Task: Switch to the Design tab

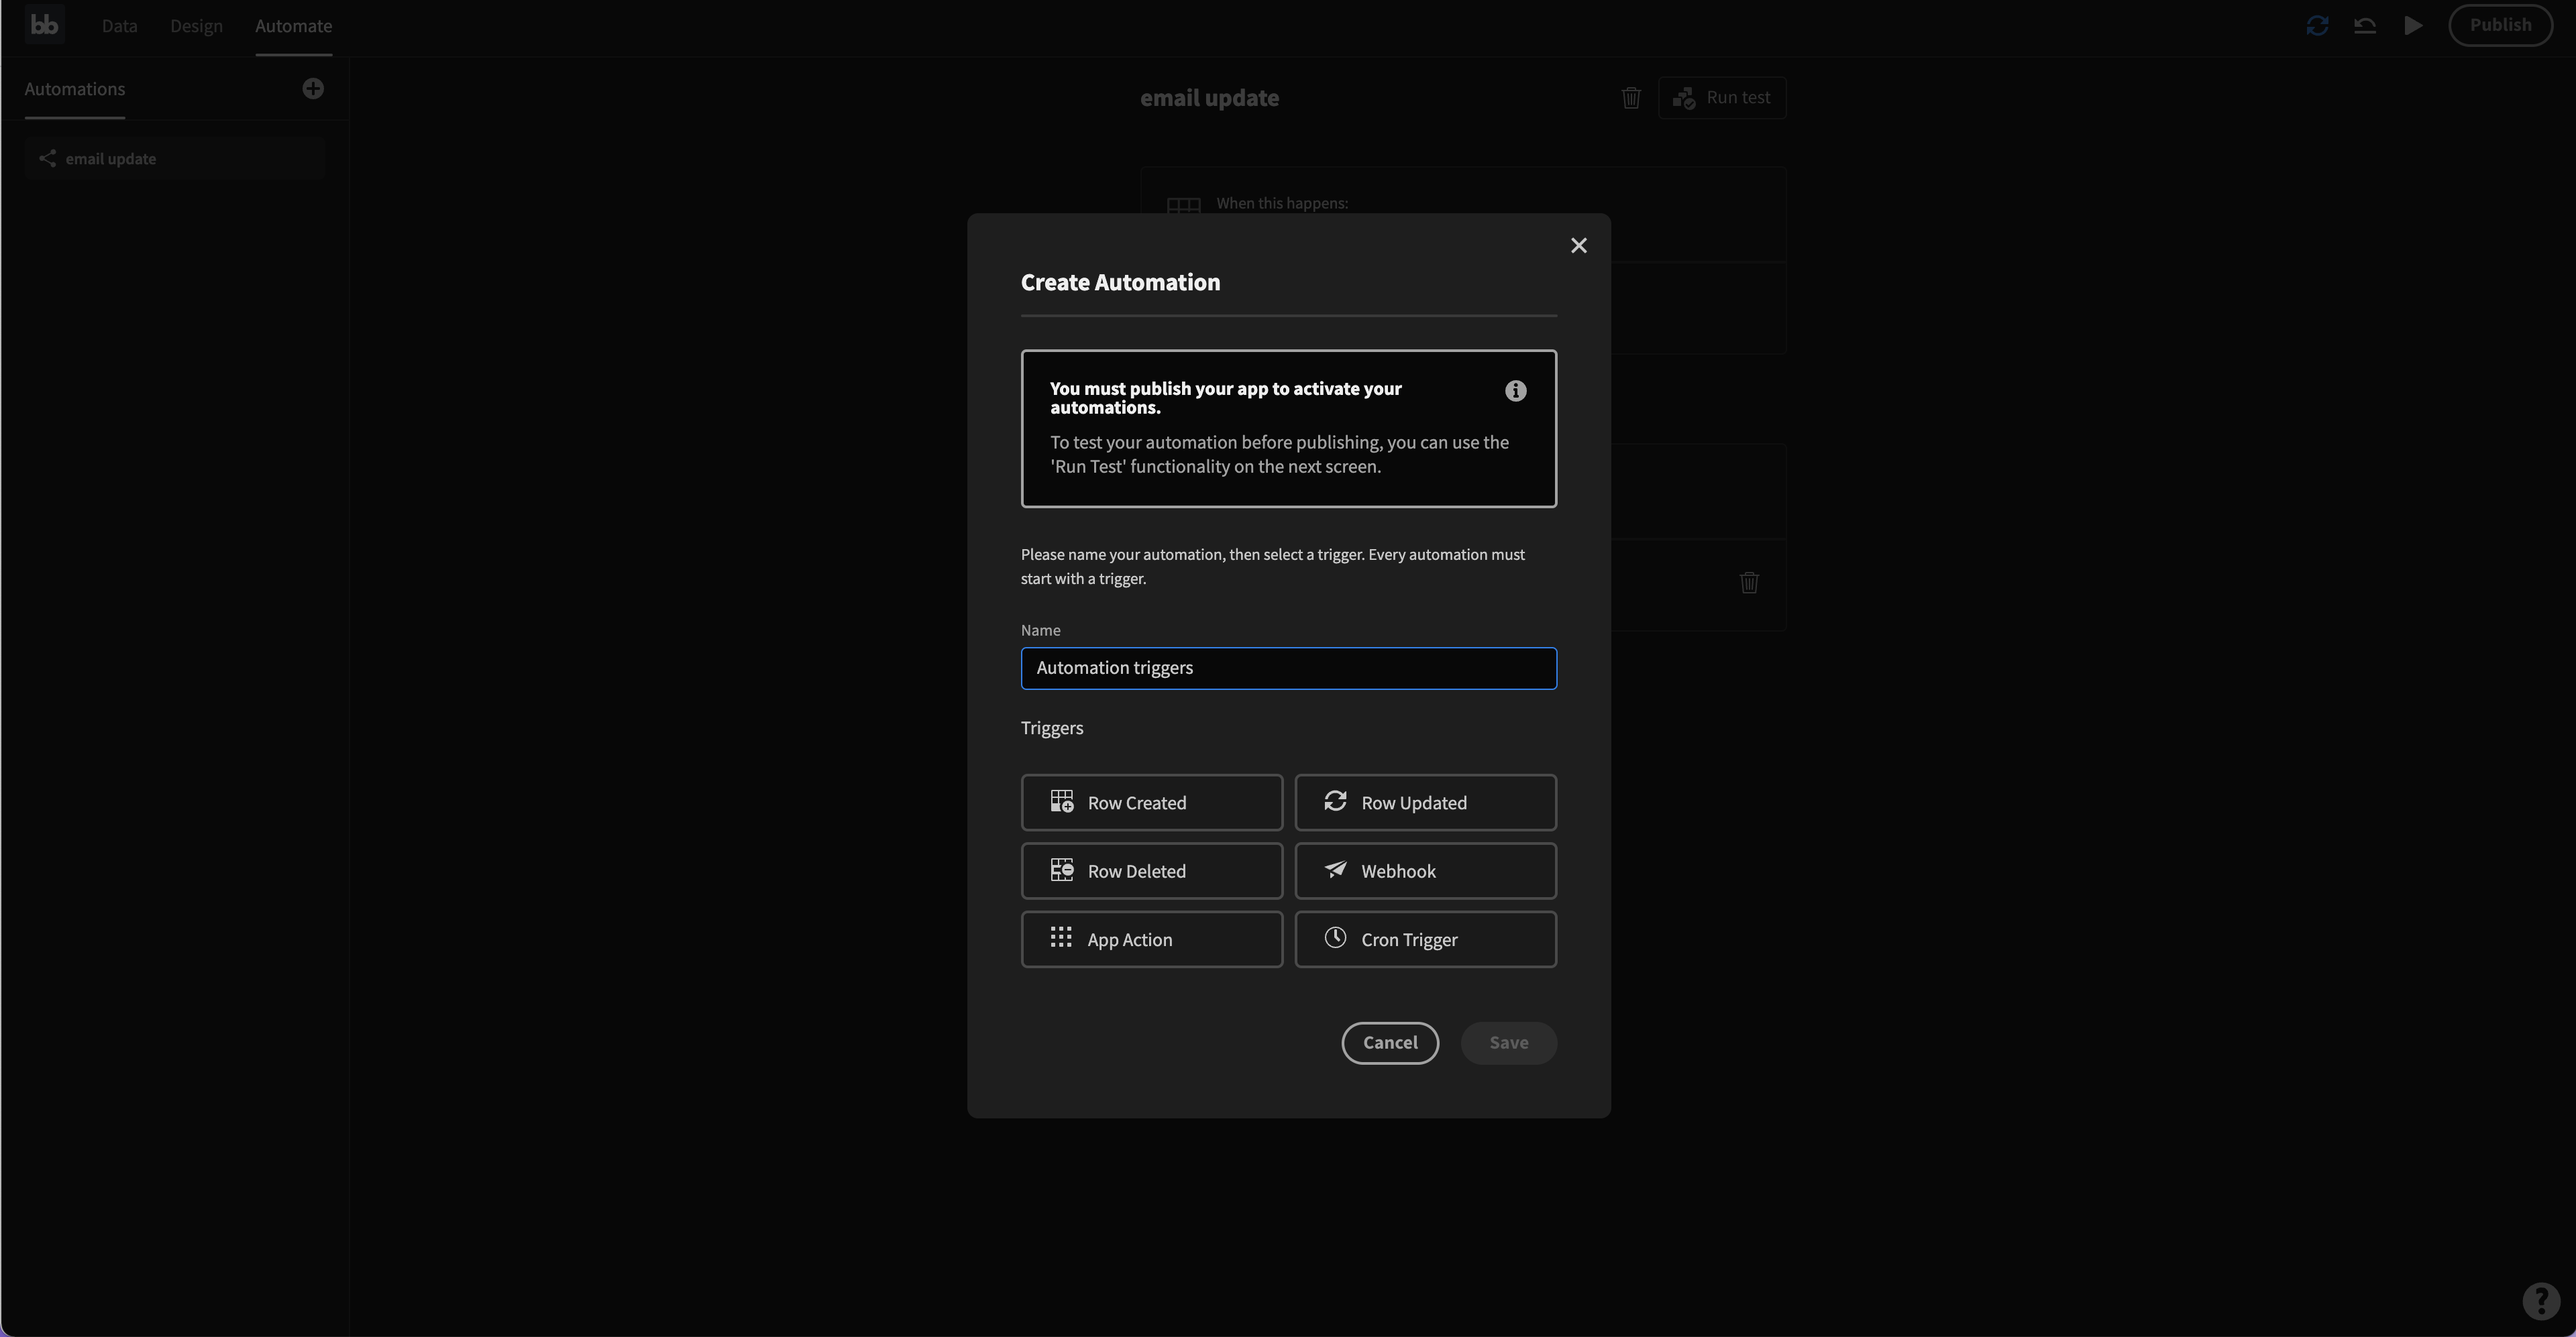Action: click(196, 26)
